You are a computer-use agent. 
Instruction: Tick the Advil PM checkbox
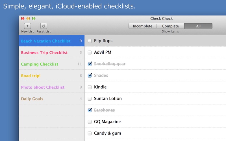pyautogui.click(x=90, y=52)
